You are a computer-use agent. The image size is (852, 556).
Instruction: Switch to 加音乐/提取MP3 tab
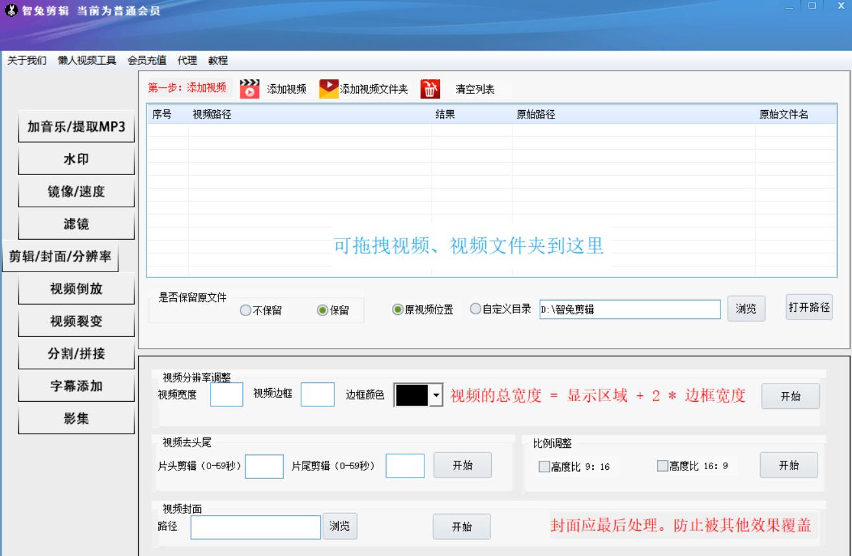point(76,127)
